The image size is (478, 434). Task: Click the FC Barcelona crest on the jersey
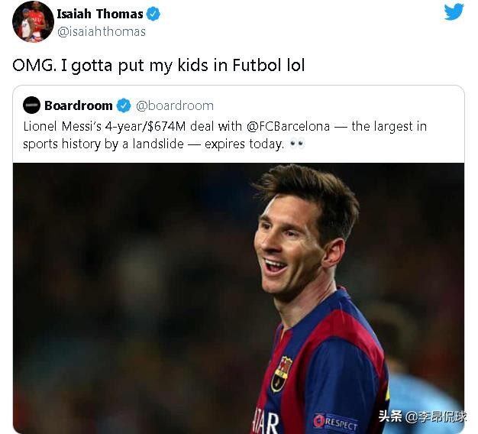click(x=281, y=374)
